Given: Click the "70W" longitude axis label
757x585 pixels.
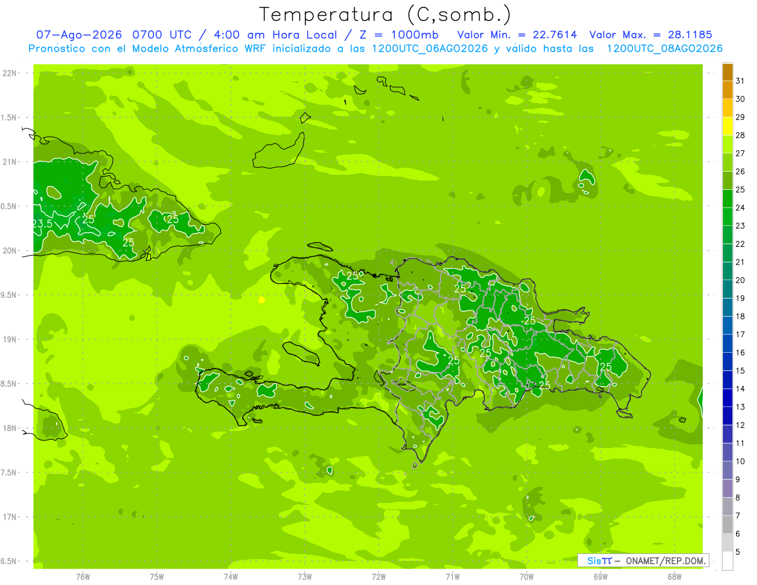Looking at the screenshot, I should 527,577.
